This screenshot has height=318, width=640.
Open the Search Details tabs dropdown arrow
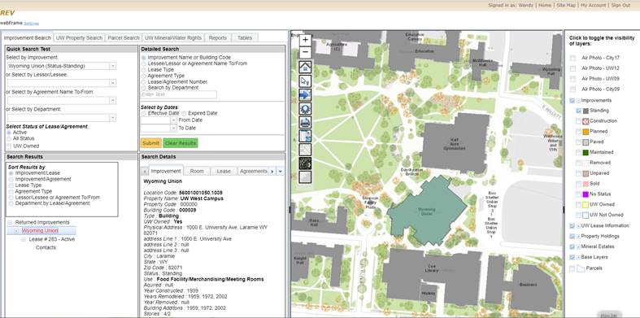click(280, 172)
